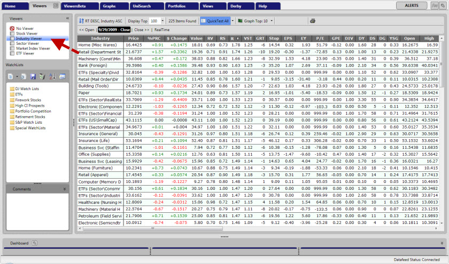Click the pop-out icon on Viewers tab
This screenshot has width=449, height=264.
[x=56, y=6]
